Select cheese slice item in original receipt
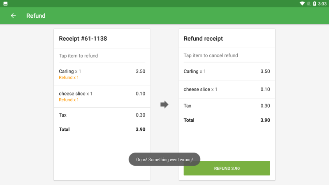The height and width of the screenshot is (185, 329). point(102,96)
